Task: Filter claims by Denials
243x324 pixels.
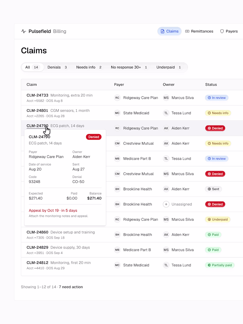Action: point(57,67)
